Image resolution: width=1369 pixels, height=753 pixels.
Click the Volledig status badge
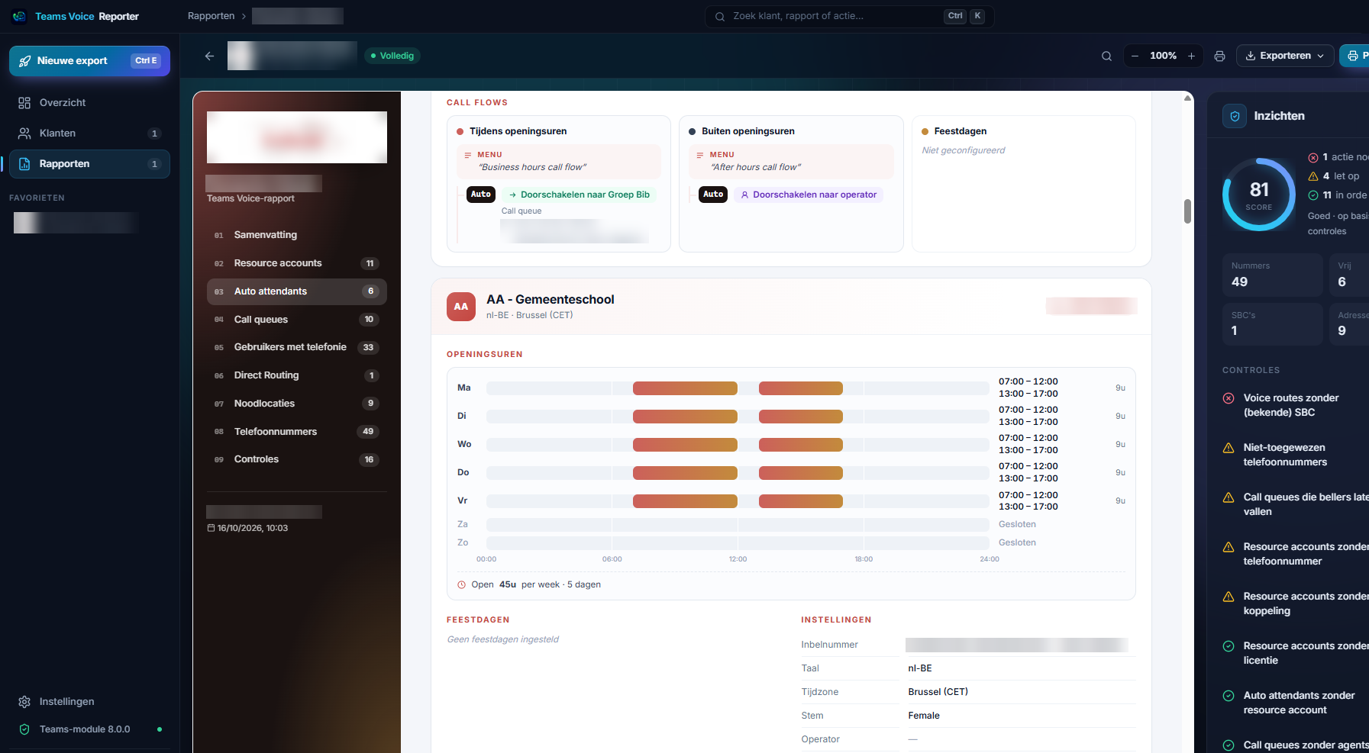(392, 56)
